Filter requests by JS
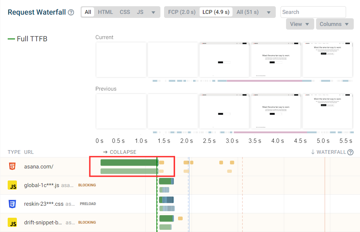The width and height of the screenshot is (360, 232). click(140, 12)
